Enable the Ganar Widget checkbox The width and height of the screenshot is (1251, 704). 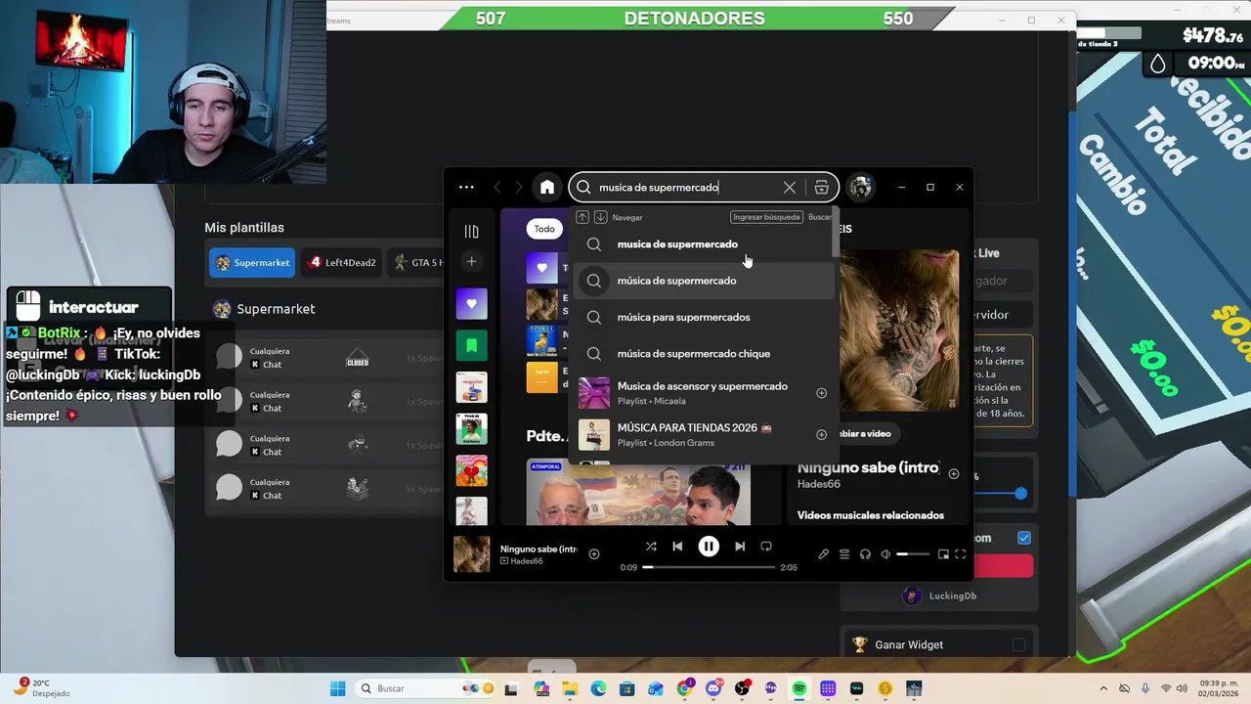click(1018, 644)
